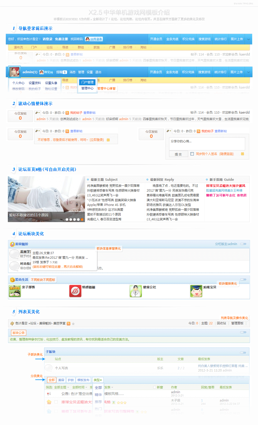Click the image attachment icon in 排球宝贝 thread row
Screen dimensions: 258x425
tap(114, 402)
